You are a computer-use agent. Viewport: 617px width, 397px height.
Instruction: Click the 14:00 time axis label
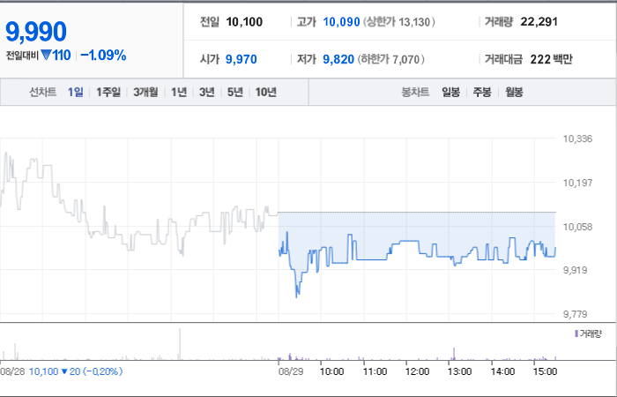[502, 371]
